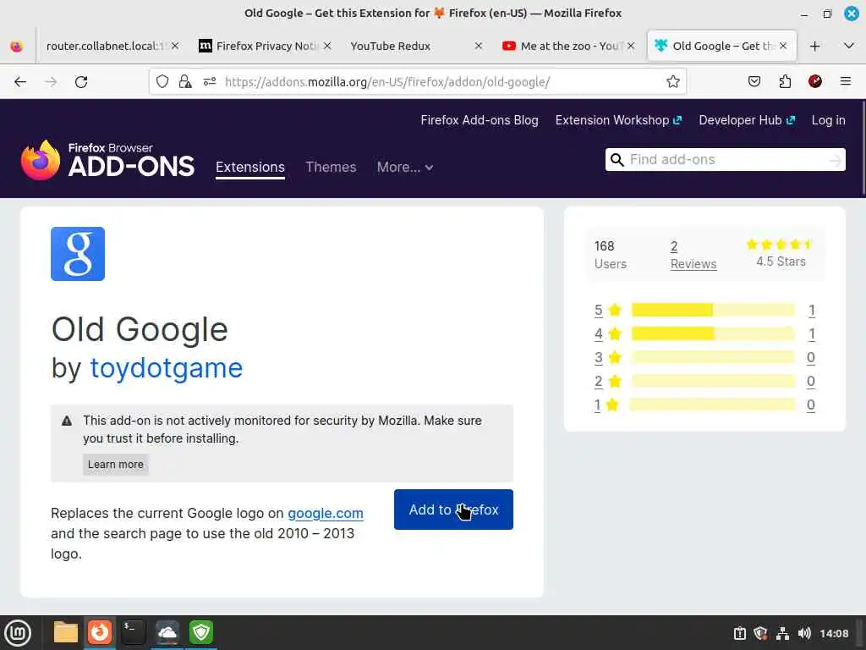Open the Linux Mint start menu
This screenshot has height=650, width=866.
18,633
